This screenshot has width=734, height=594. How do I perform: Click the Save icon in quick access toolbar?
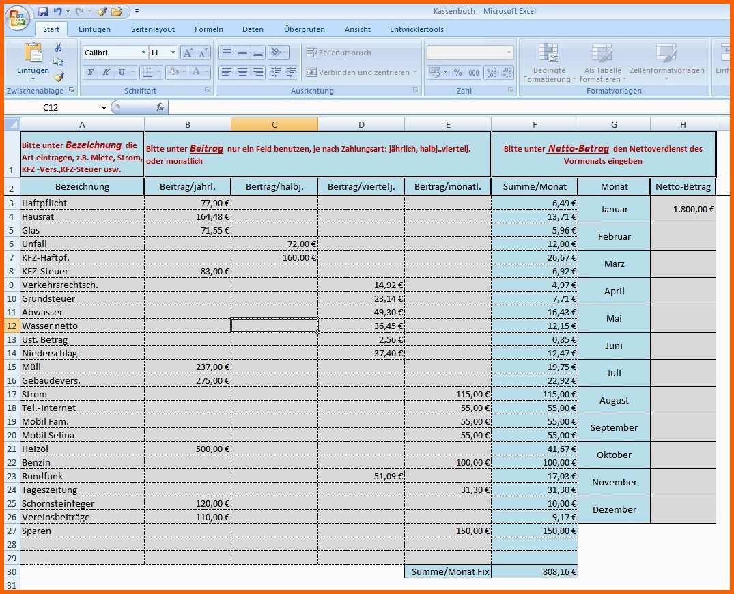pyautogui.click(x=43, y=12)
